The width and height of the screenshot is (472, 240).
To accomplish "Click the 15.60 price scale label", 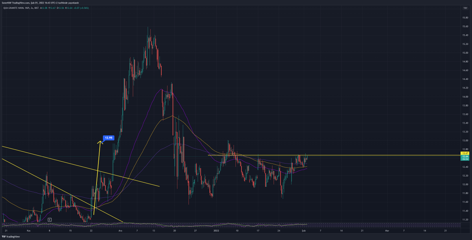I will click(x=465, y=27).
